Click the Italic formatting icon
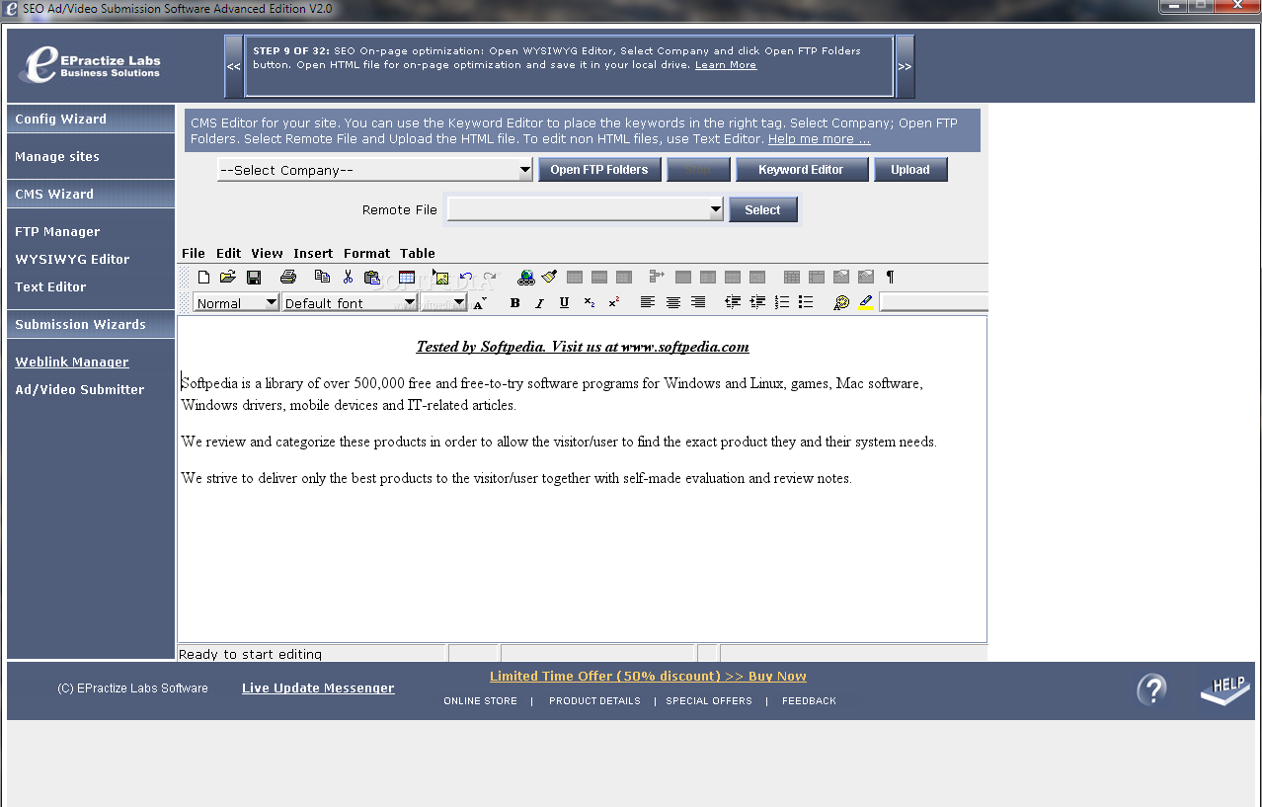 coord(539,303)
